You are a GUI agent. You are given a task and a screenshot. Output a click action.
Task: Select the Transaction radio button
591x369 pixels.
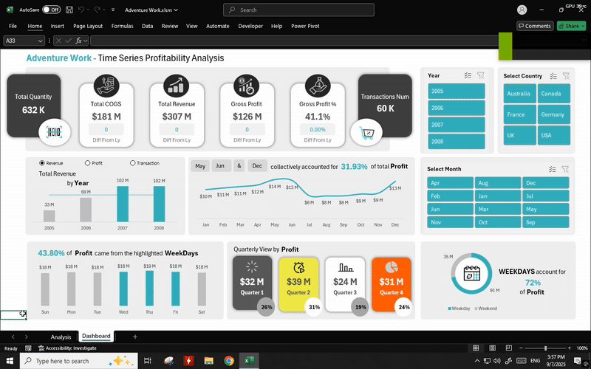132,163
